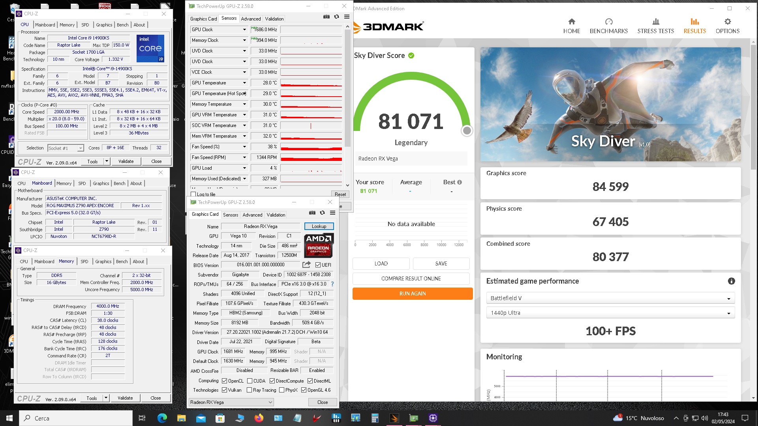Click Reset in GPU-Z Sensors window

(340, 194)
